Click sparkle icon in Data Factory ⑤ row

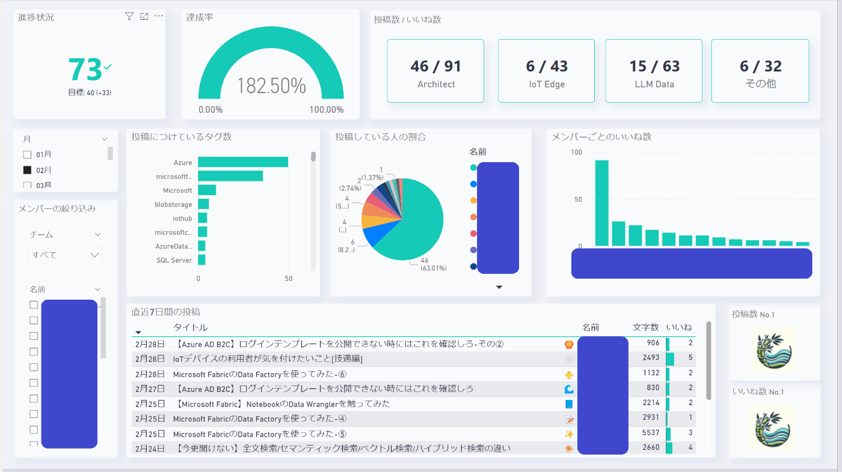(x=568, y=434)
